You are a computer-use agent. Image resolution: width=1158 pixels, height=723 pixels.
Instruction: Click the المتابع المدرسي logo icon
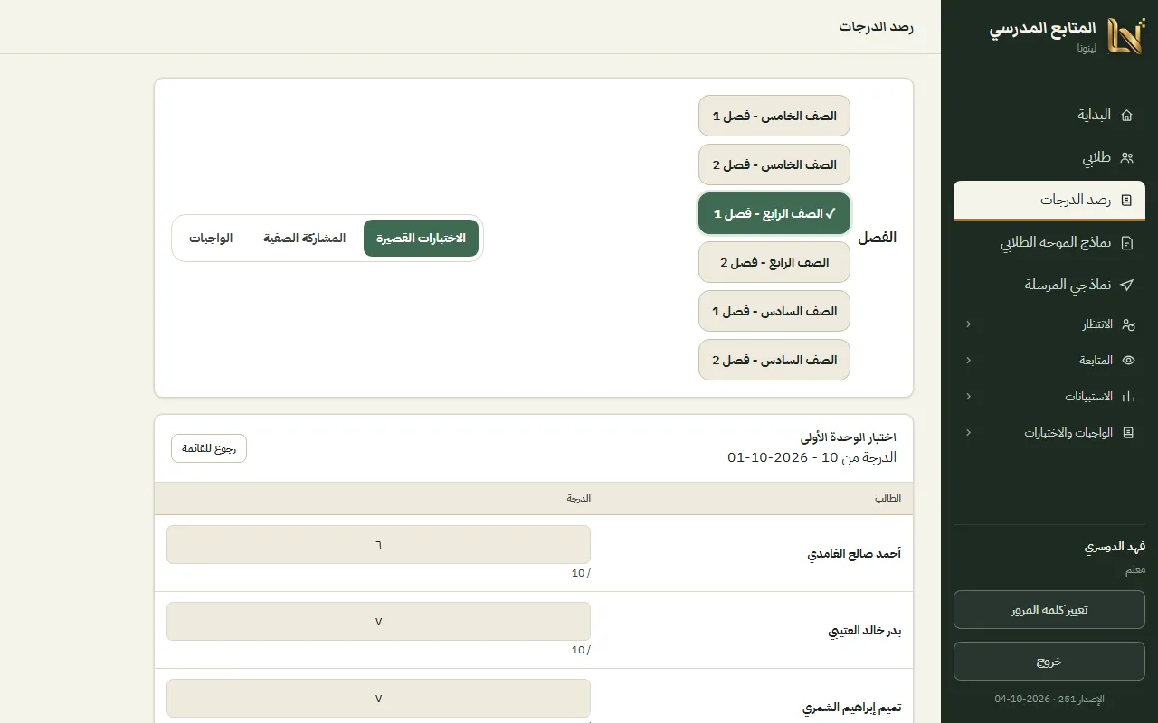tap(1126, 36)
